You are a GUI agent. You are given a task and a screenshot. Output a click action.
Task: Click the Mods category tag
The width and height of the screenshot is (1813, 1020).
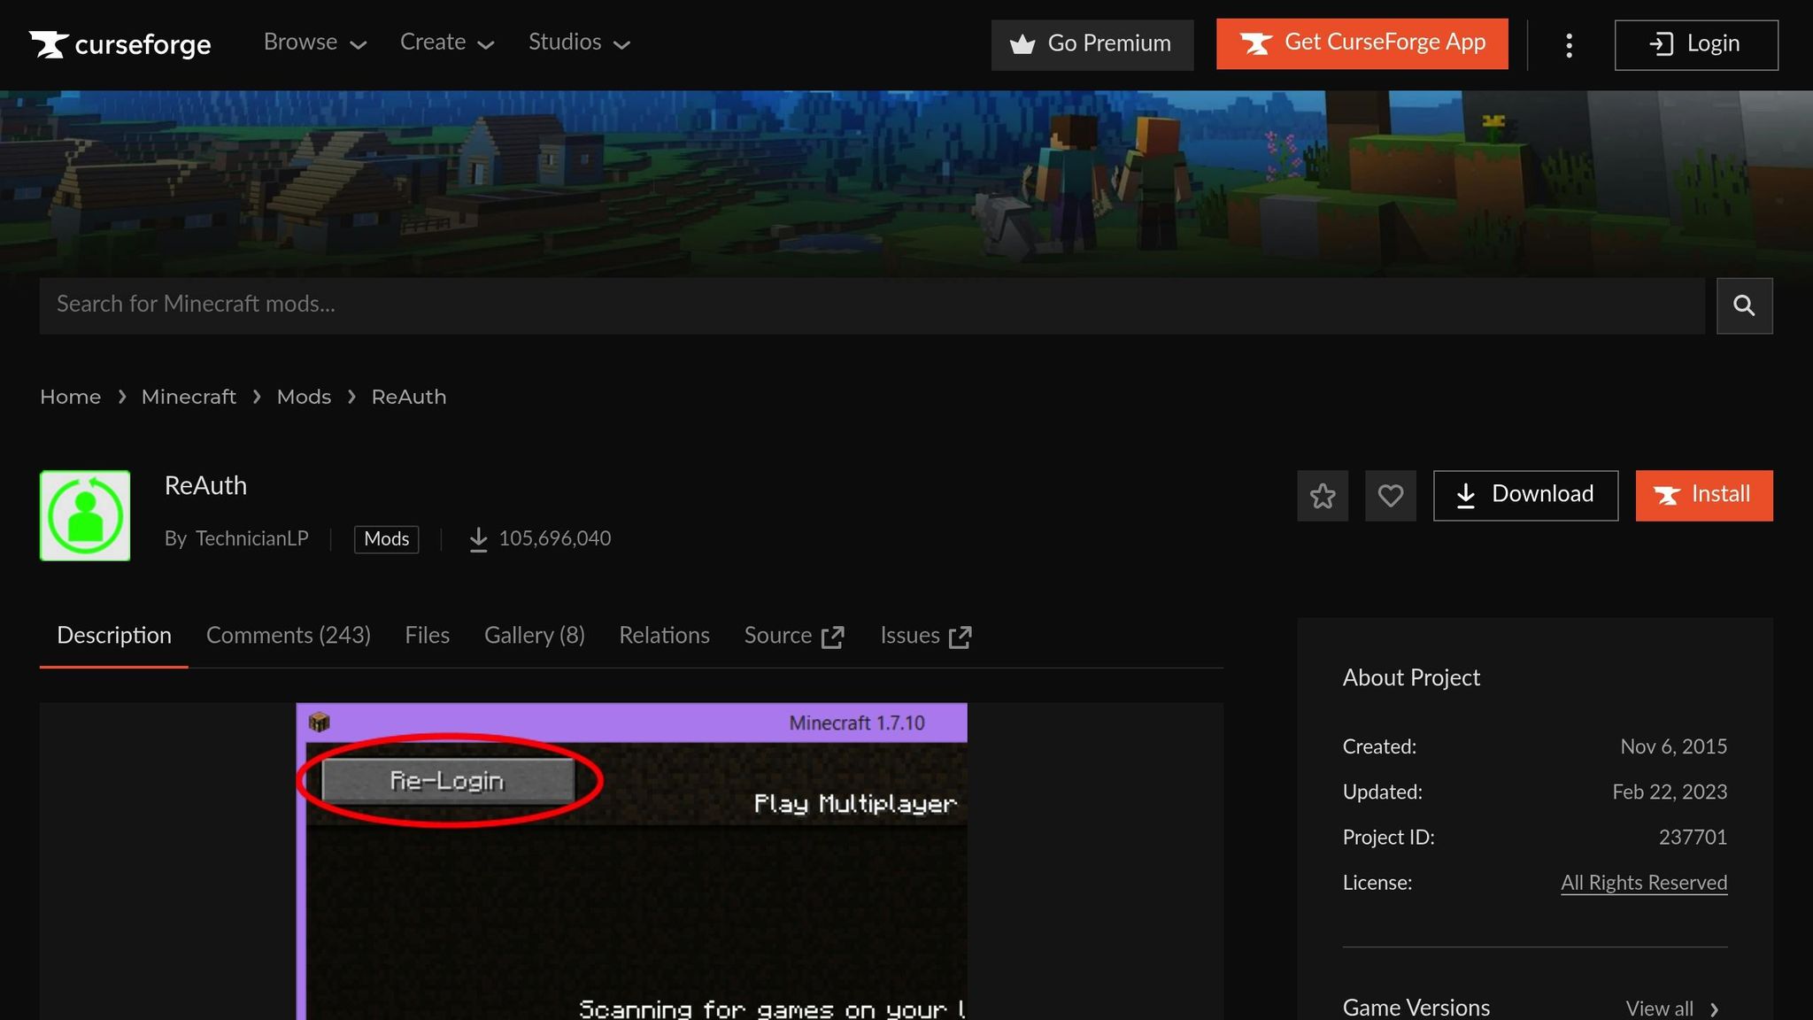(x=386, y=538)
